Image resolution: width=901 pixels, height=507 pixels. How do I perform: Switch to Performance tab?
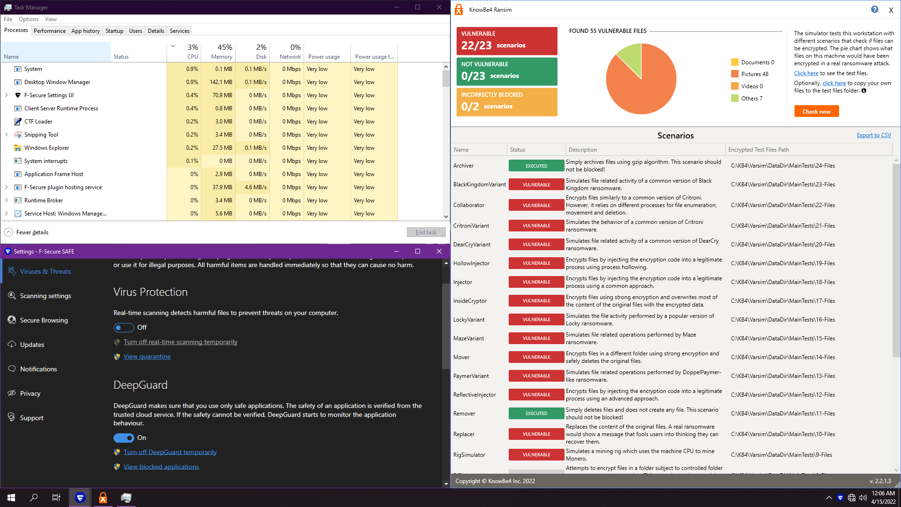point(50,31)
